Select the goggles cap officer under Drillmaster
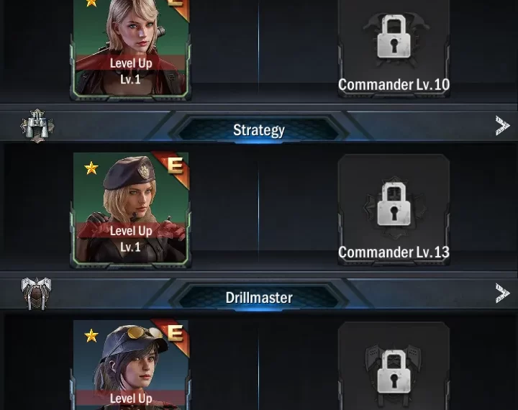 point(131,365)
